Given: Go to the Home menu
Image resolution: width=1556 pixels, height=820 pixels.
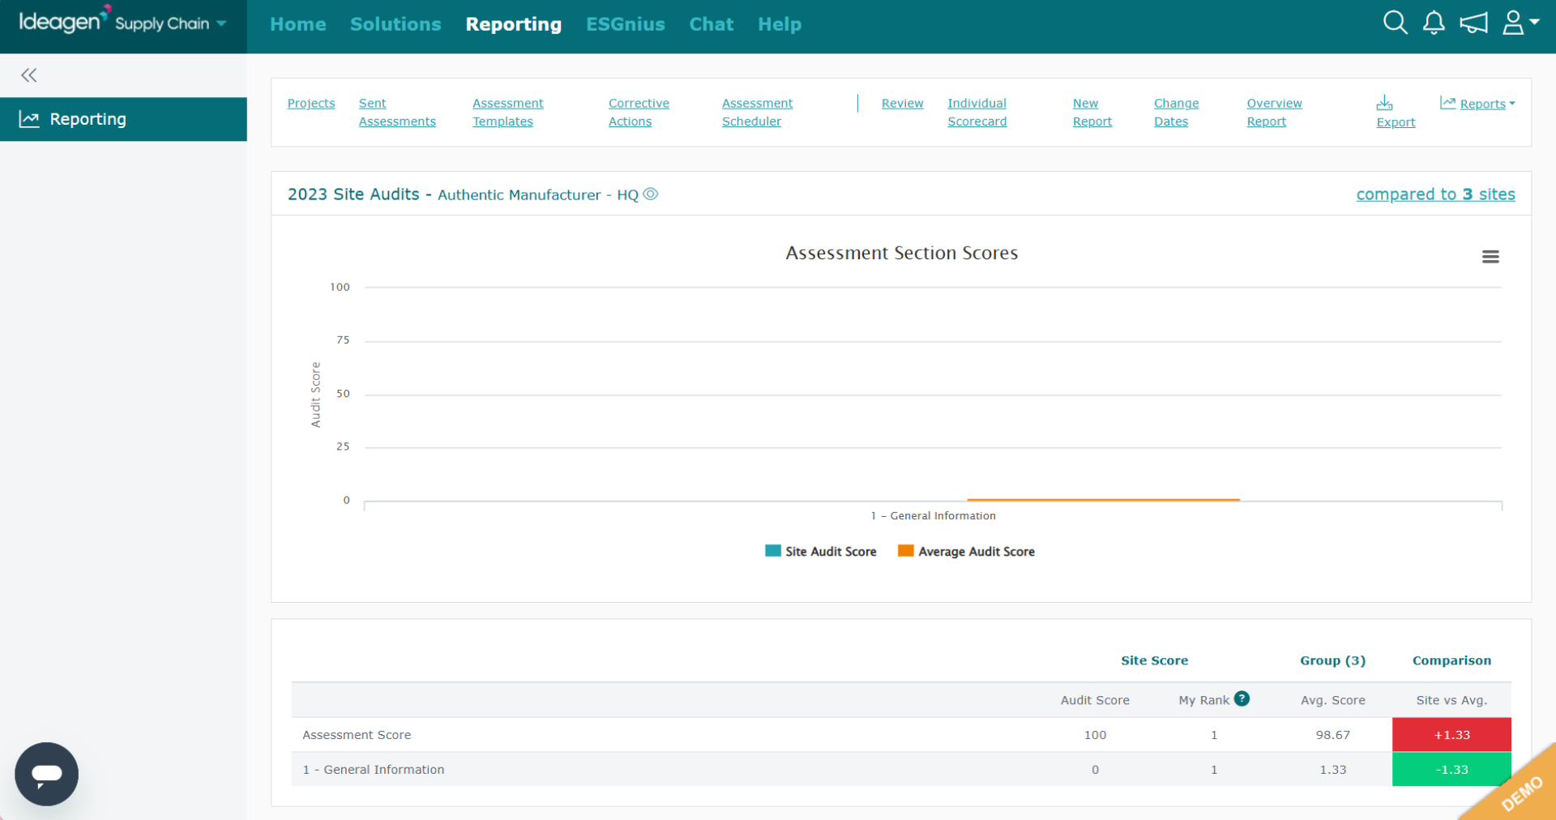Looking at the screenshot, I should click(298, 24).
